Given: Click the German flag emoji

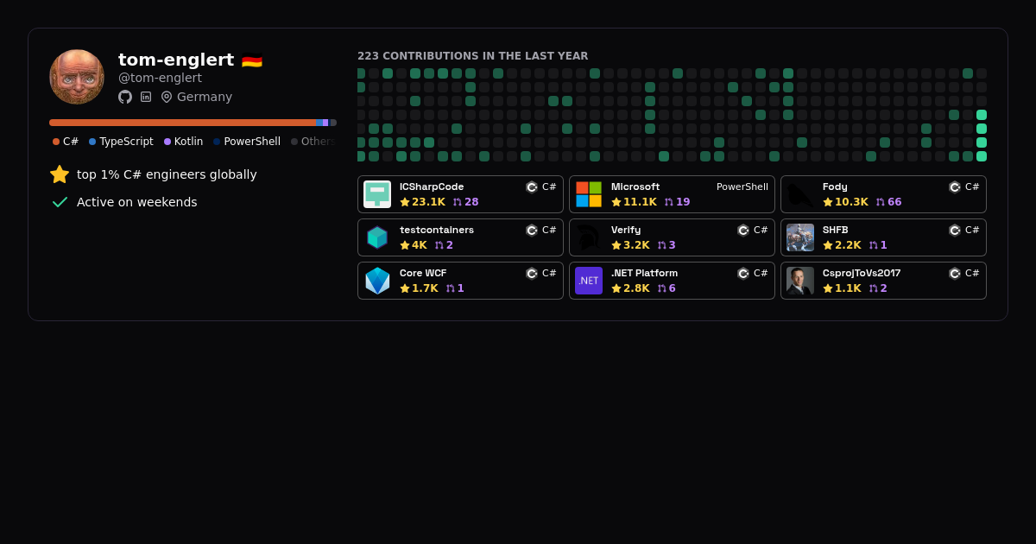Looking at the screenshot, I should [x=252, y=60].
